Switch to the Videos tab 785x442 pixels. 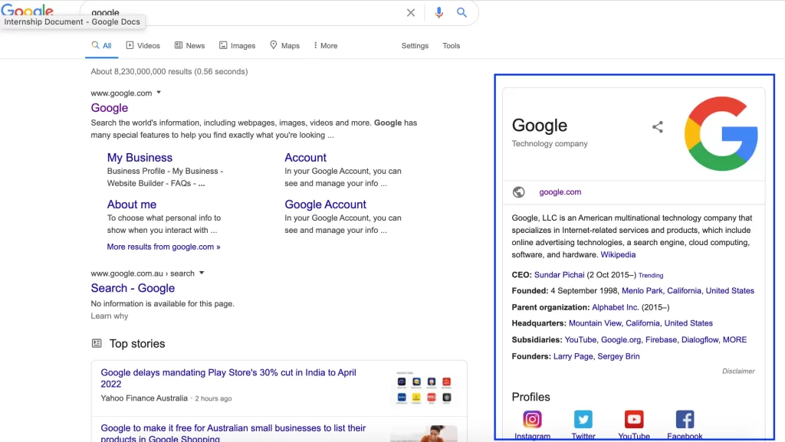coord(143,45)
